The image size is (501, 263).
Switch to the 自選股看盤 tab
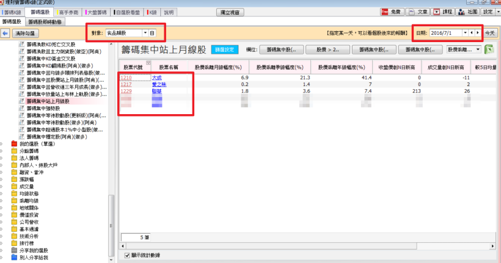[127, 12]
